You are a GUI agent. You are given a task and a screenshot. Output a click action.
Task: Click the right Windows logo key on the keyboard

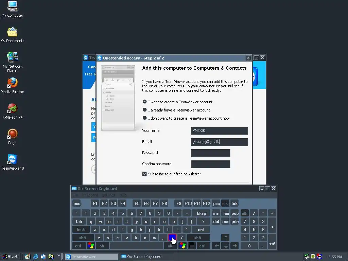tap(182, 246)
